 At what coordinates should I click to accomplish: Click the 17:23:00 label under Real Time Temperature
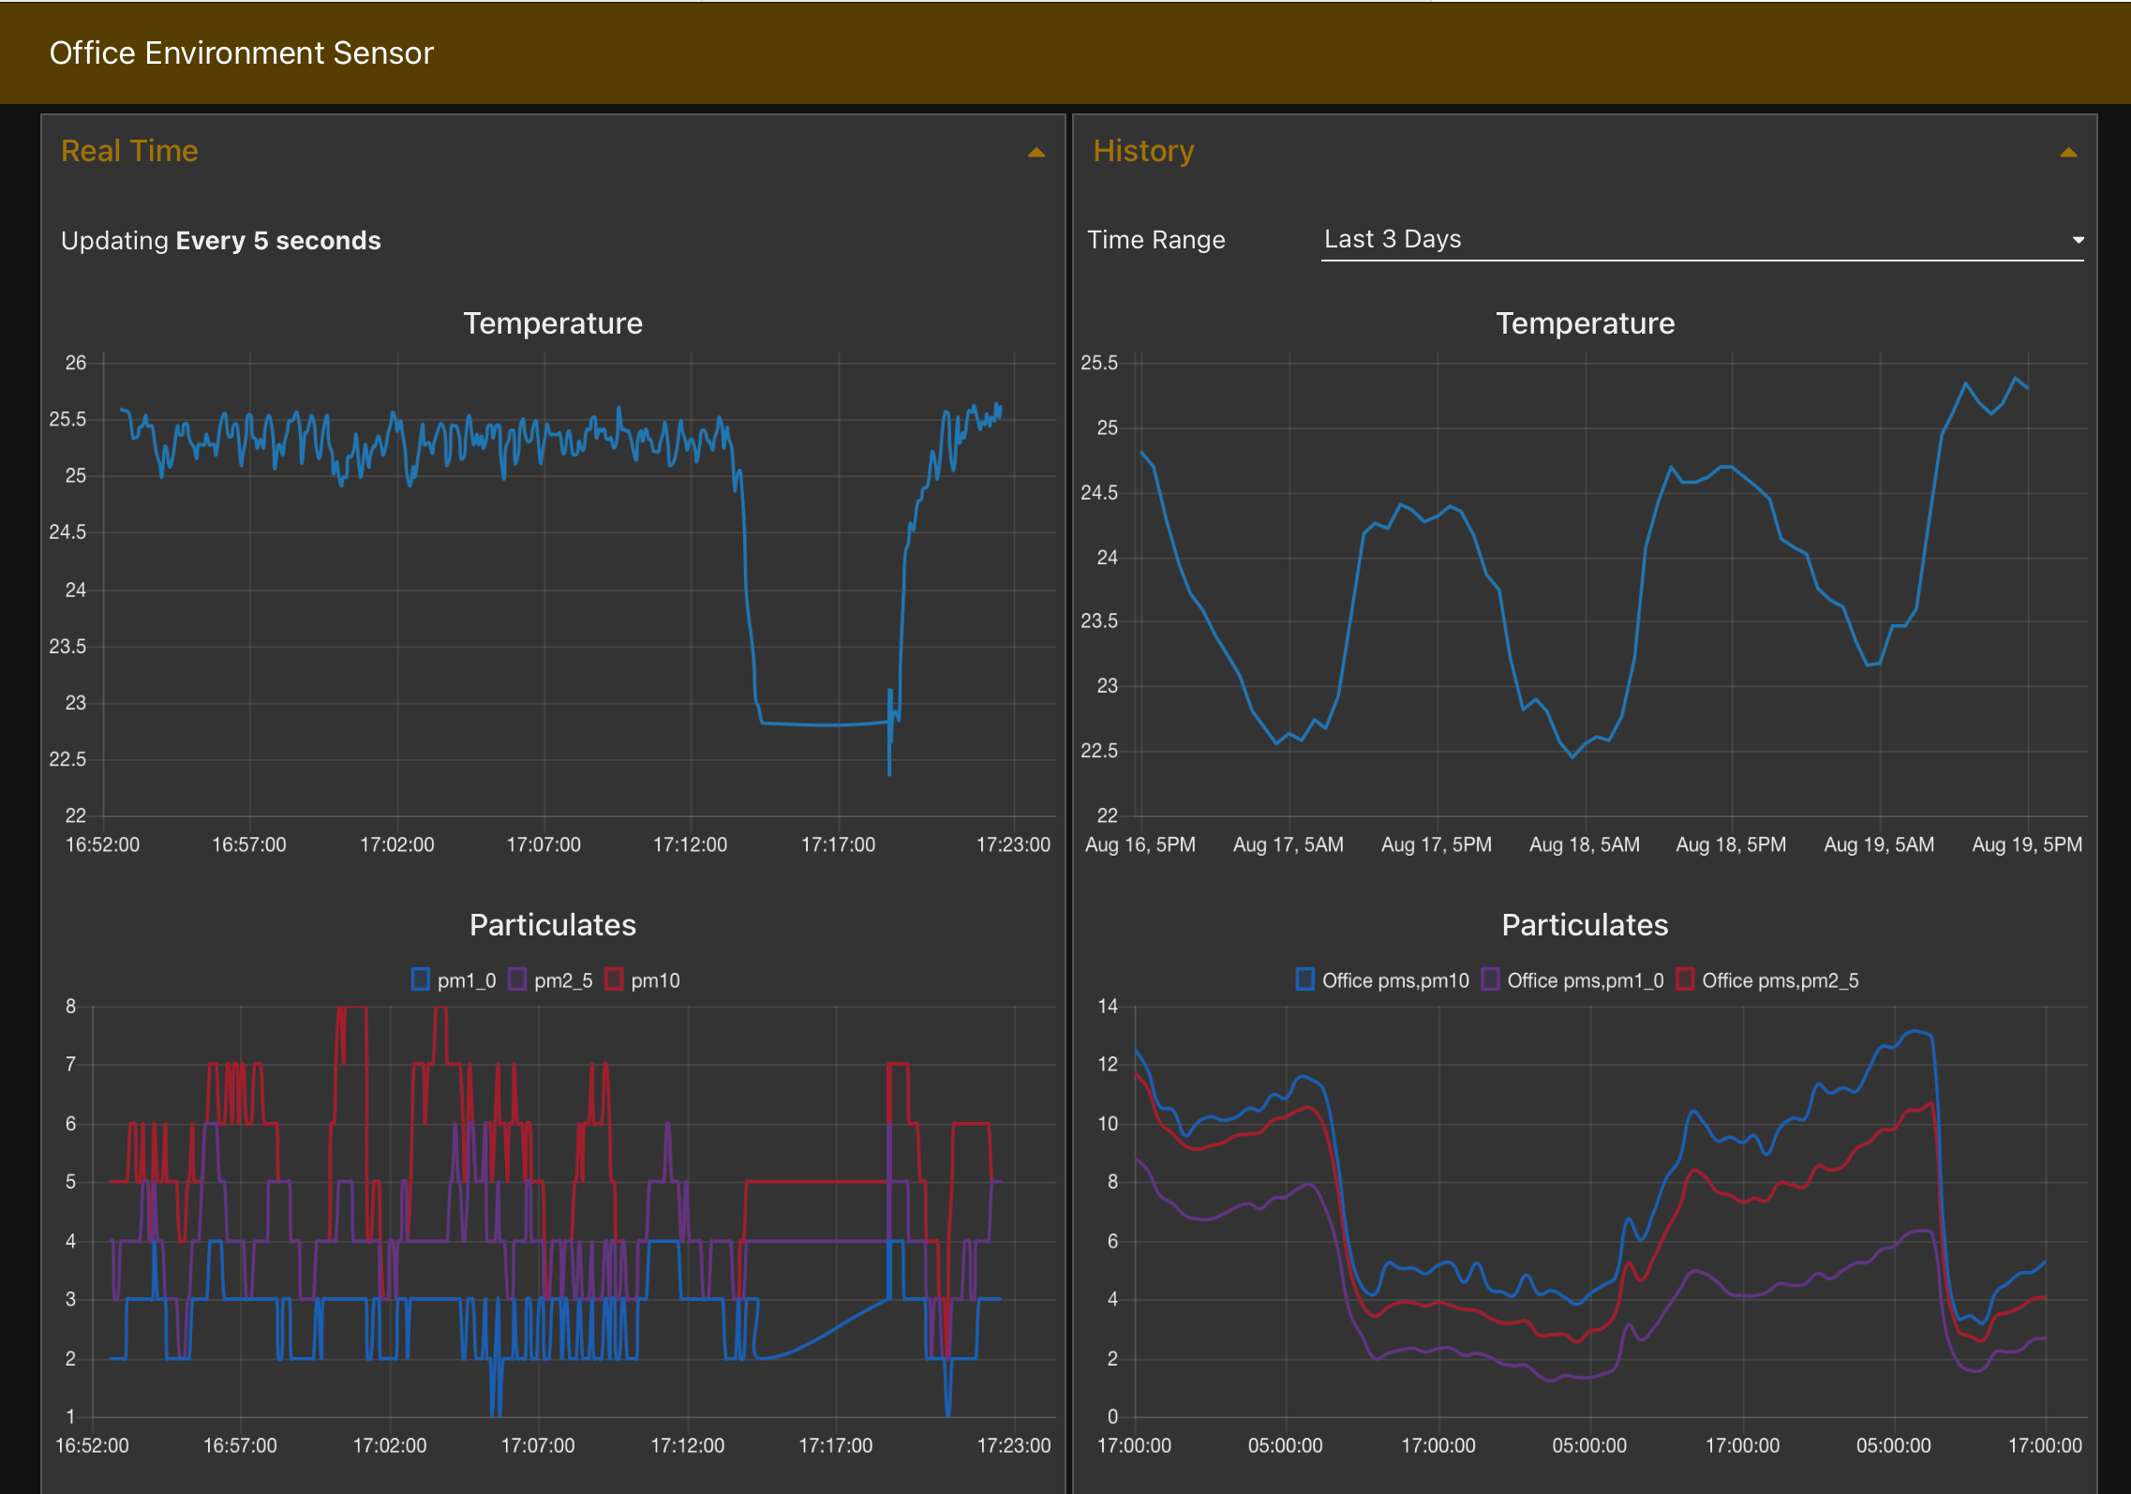1013,844
